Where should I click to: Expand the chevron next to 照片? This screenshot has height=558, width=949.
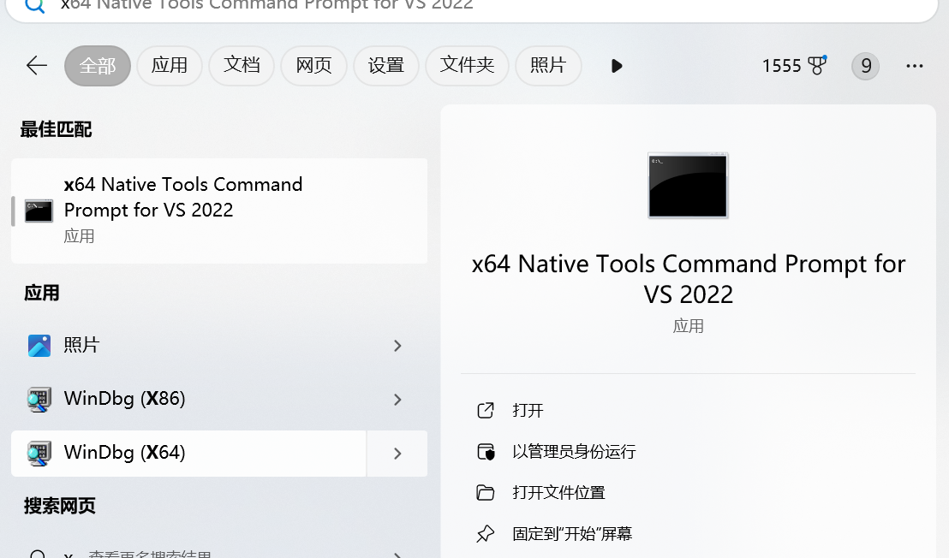(x=397, y=346)
